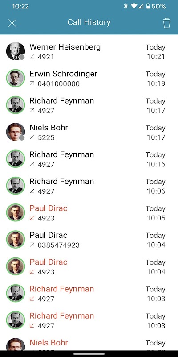Tap the trash icon to clear history
The height and width of the screenshot is (357, 178).
coord(166,23)
